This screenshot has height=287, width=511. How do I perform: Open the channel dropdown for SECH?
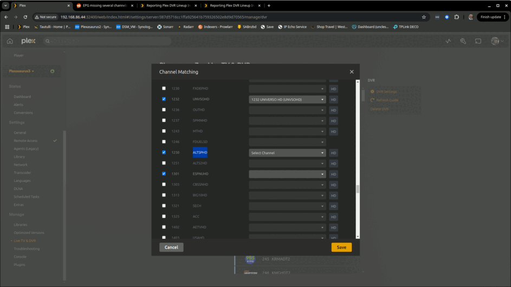(x=287, y=206)
